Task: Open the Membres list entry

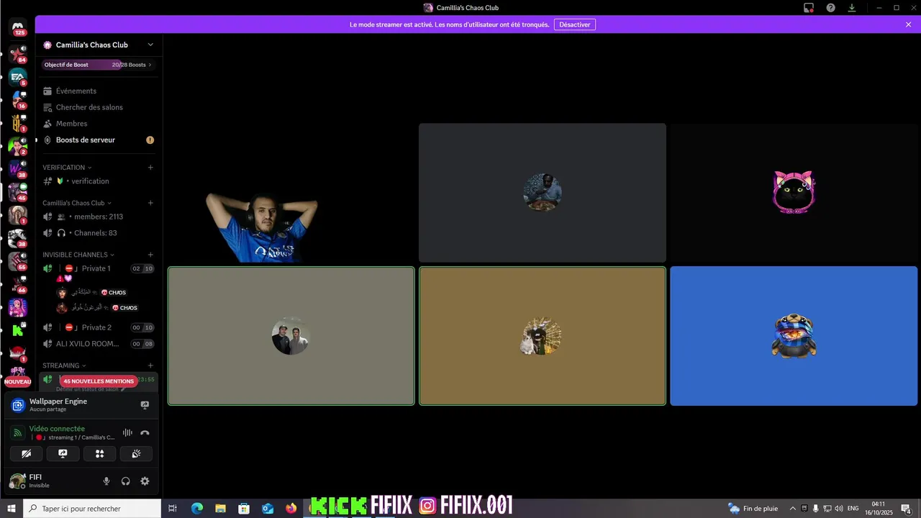Action: pos(99,124)
